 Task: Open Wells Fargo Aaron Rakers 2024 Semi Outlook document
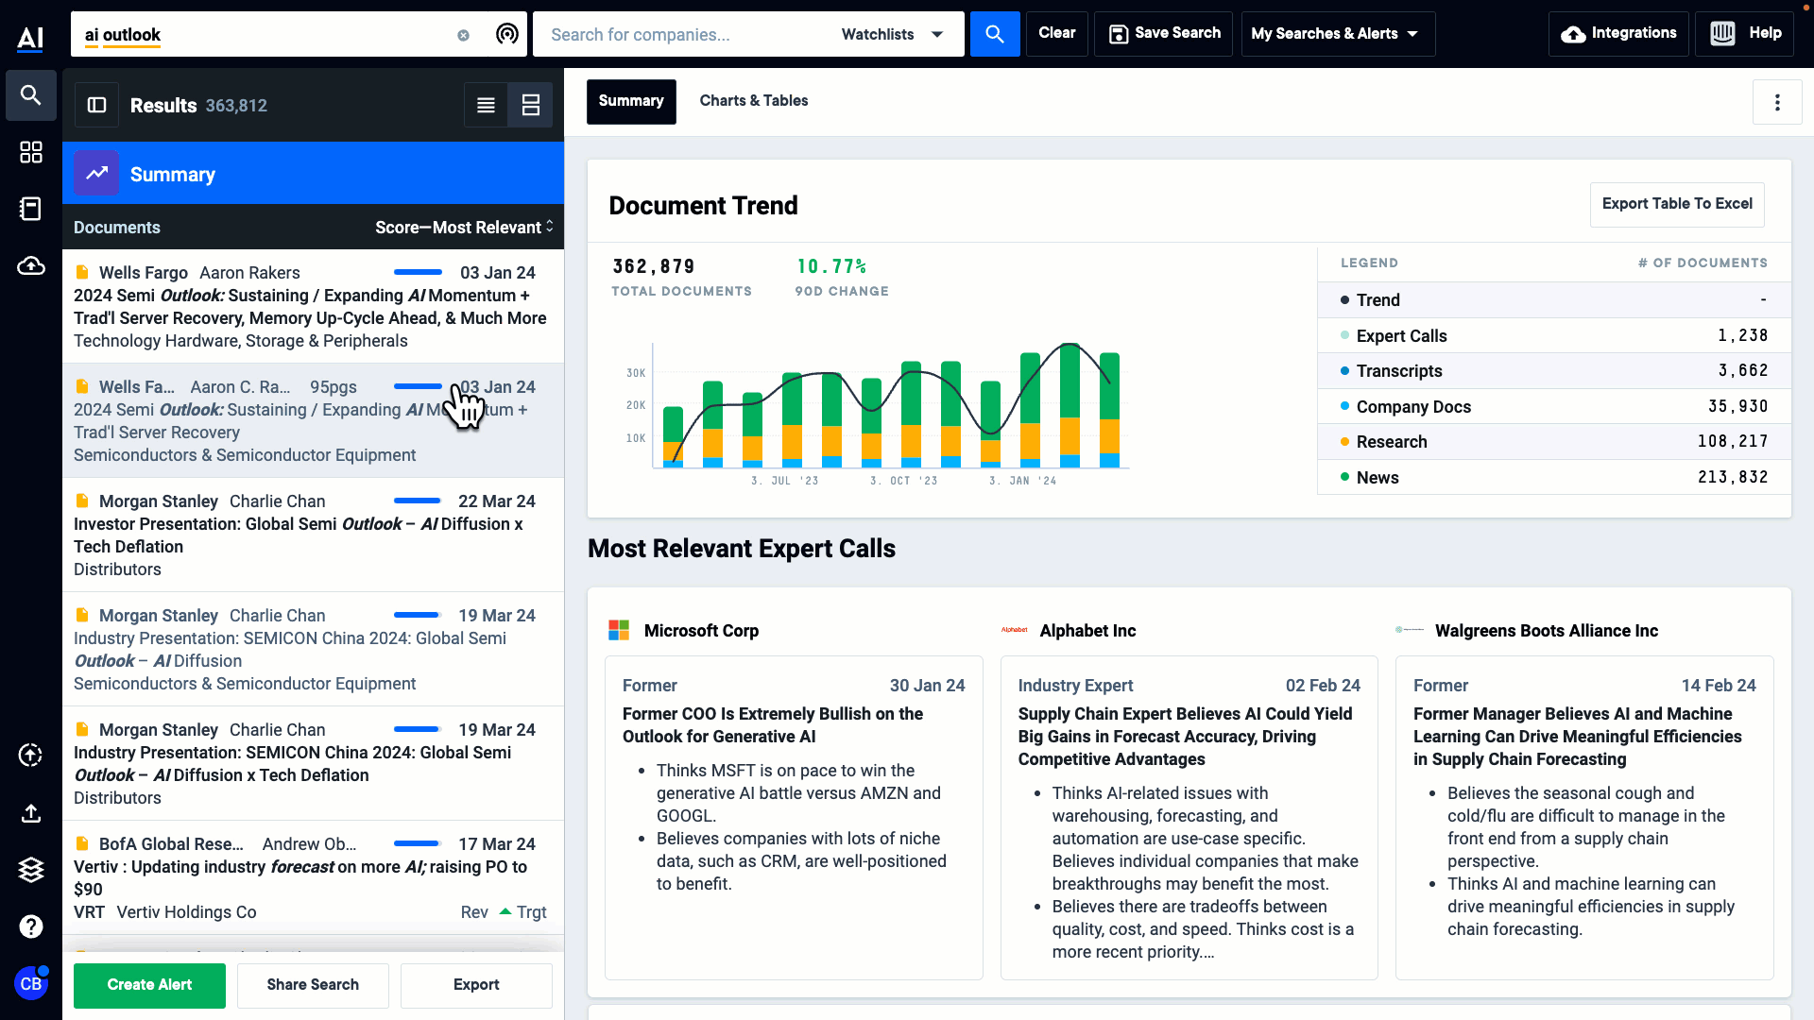point(313,307)
